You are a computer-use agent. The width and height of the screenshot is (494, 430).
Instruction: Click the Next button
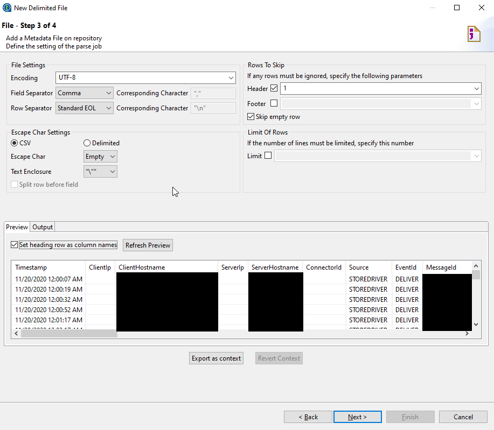pyautogui.click(x=358, y=417)
